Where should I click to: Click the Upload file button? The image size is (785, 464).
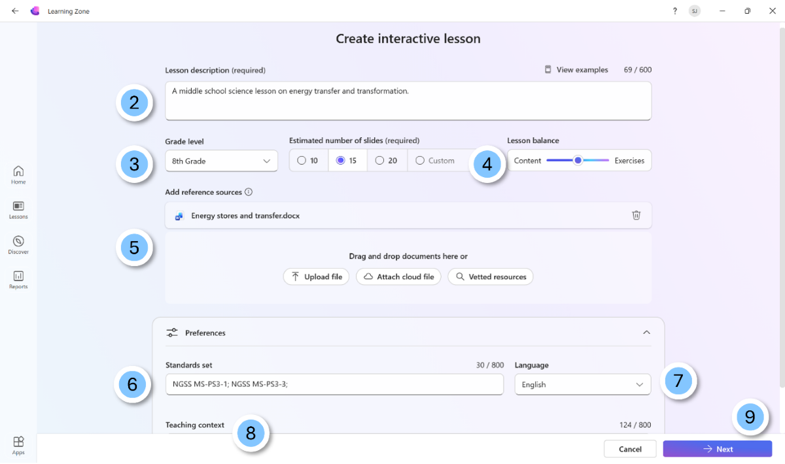click(x=317, y=277)
